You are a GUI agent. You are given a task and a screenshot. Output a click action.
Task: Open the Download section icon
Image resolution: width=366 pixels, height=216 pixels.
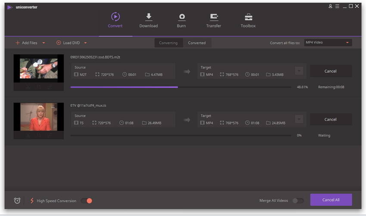pyautogui.click(x=149, y=17)
